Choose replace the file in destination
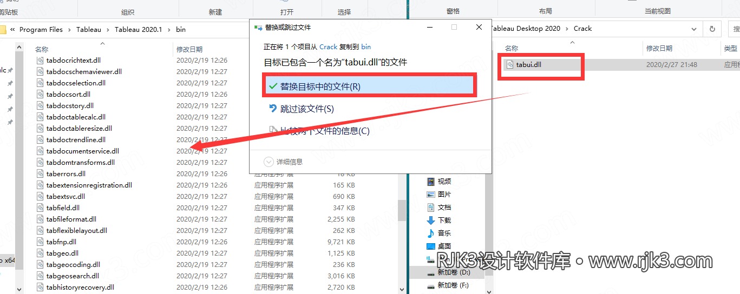This screenshot has width=740, height=294. 369,86
